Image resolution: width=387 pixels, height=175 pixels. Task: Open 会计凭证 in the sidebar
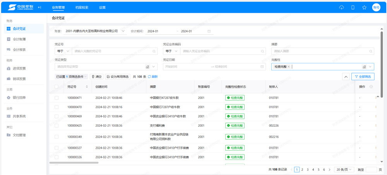click(x=24, y=29)
